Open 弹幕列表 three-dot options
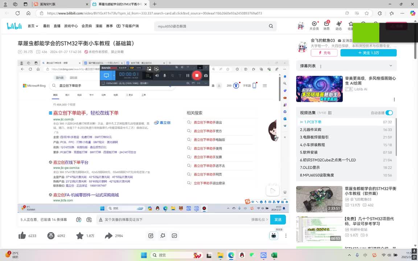This screenshot has height=261, width=418. (321, 66)
